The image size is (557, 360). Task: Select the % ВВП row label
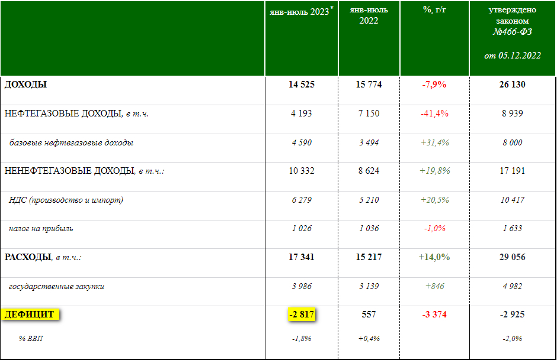(x=31, y=338)
